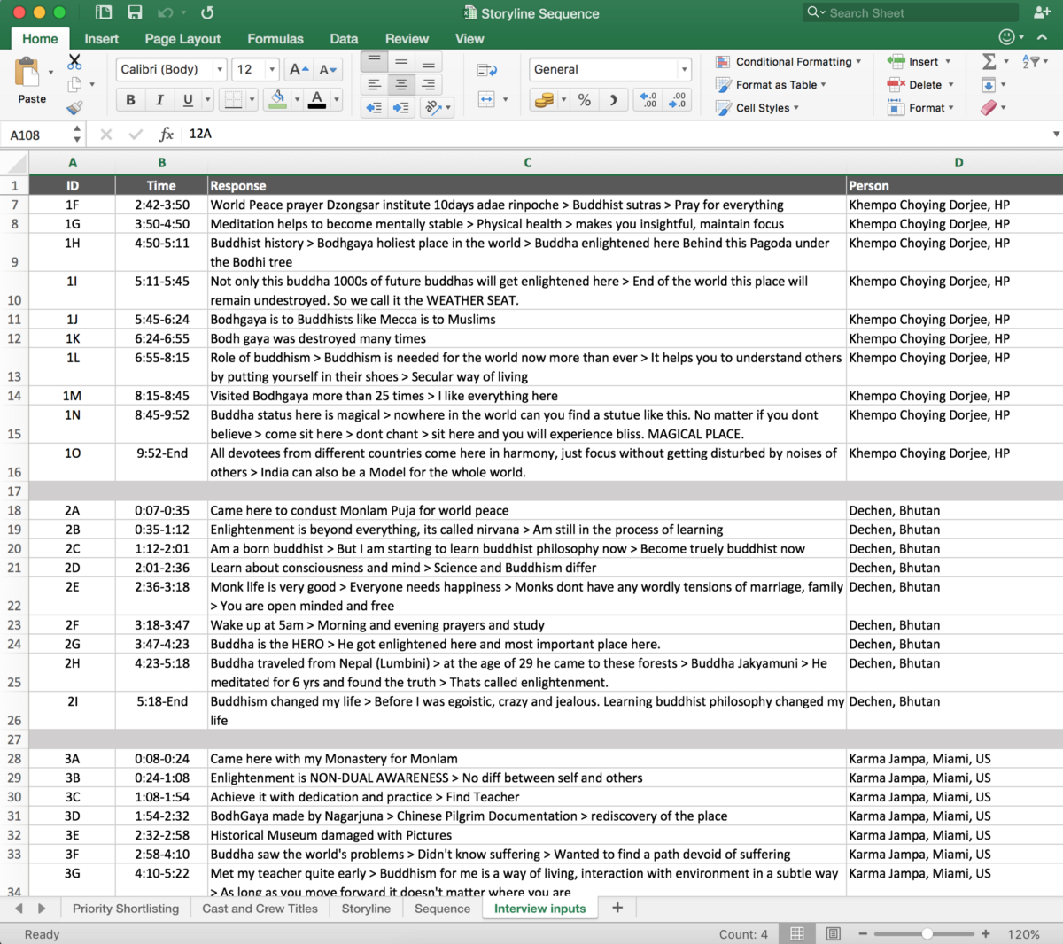This screenshot has height=944, width=1063.
Task: Click the Paste clipboard icon
Action: 28,73
